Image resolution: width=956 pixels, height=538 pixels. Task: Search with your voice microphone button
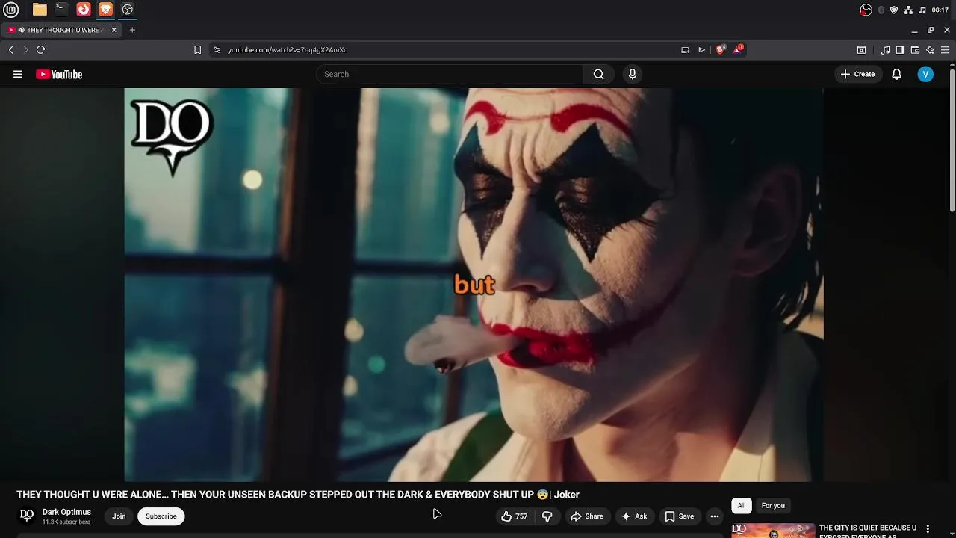click(633, 74)
